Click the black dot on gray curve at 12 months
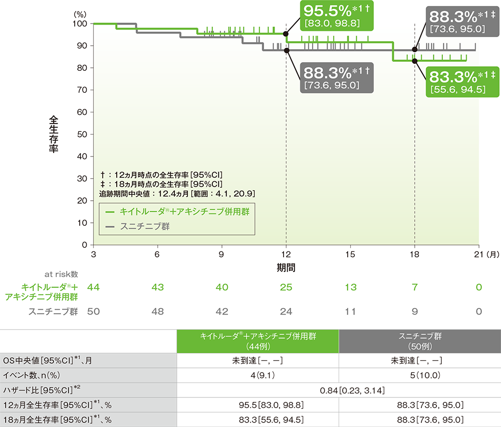The image size is (501, 427). click(x=287, y=51)
